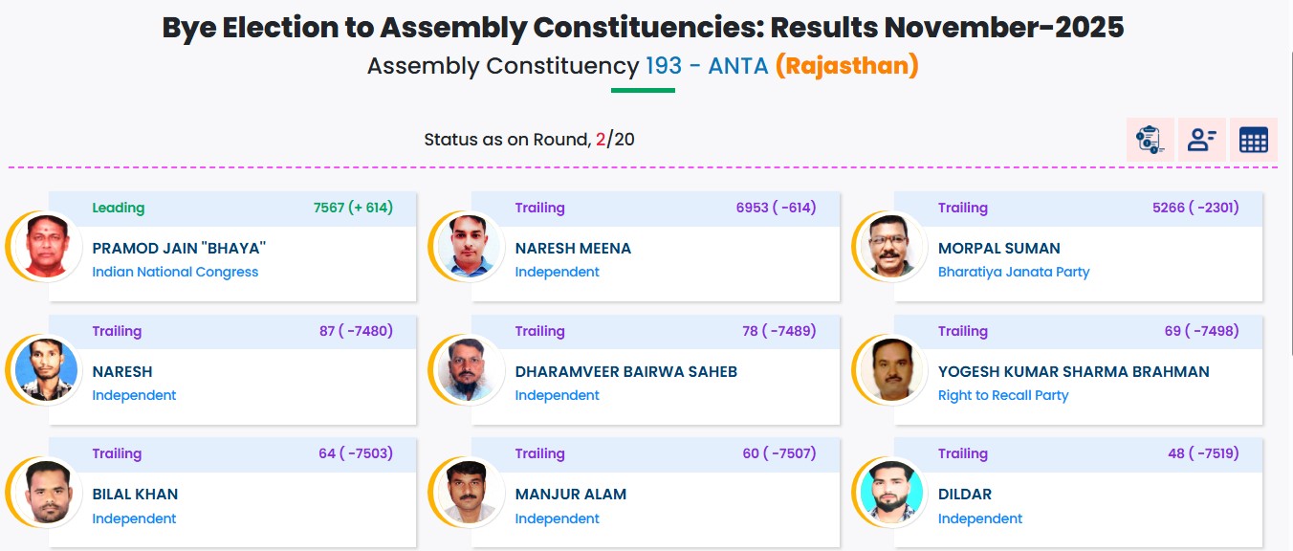Click Manjur Alam's candidate photo
This screenshot has width=1293, height=551.
pyautogui.click(x=471, y=492)
